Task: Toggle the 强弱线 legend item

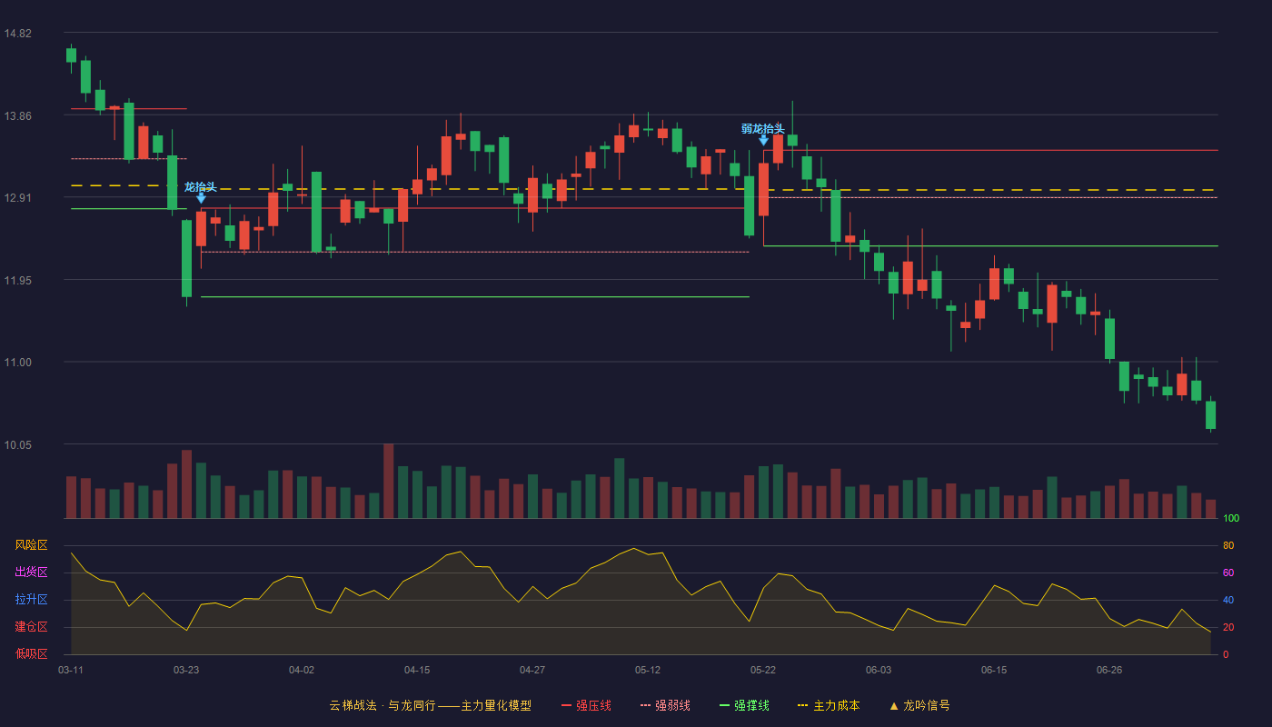Action: [x=665, y=705]
